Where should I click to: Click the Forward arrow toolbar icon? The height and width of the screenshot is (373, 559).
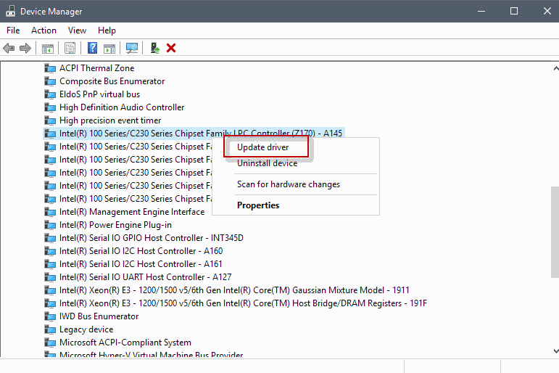coord(25,48)
